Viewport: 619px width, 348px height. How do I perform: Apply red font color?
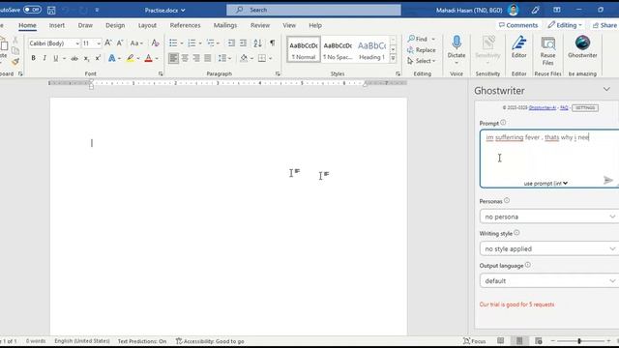click(148, 58)
